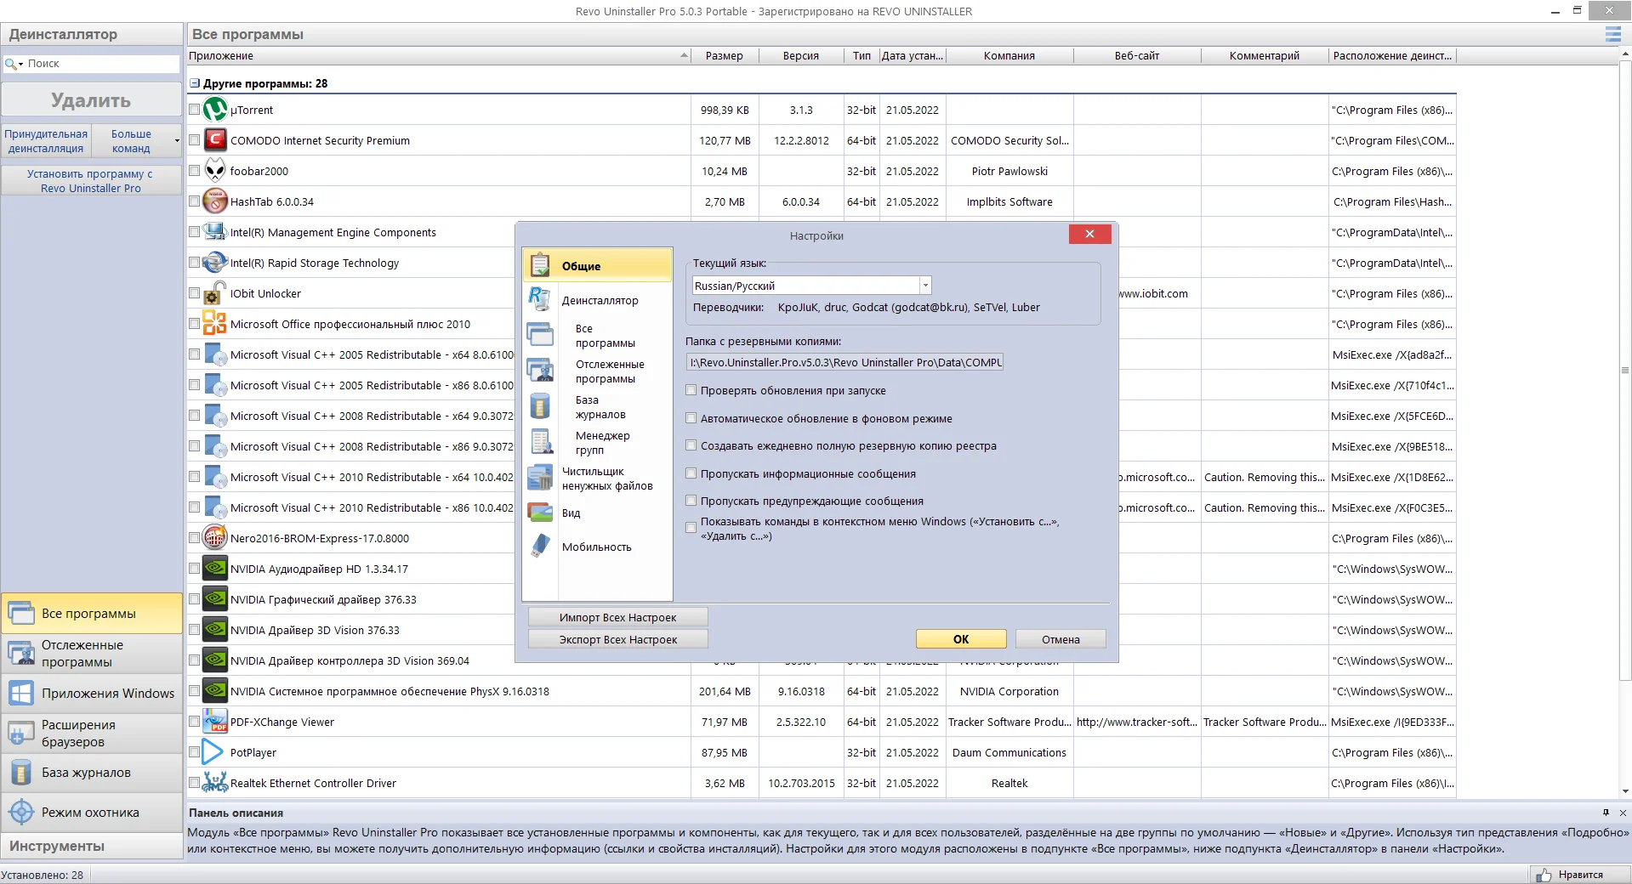This screenshot has width=1632, height=884.
Task: Click the HashTab program icon
Action: (215, 201)
